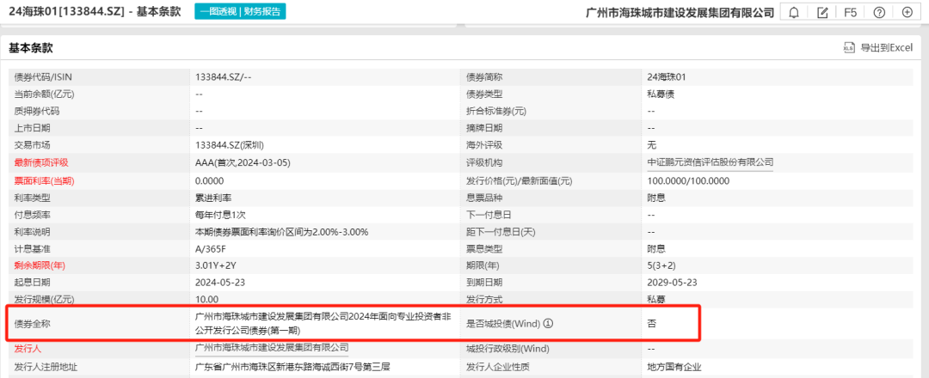This screenshot has height=378, width=929.
Task: Click company name in the top header
Action: (680, 12)
